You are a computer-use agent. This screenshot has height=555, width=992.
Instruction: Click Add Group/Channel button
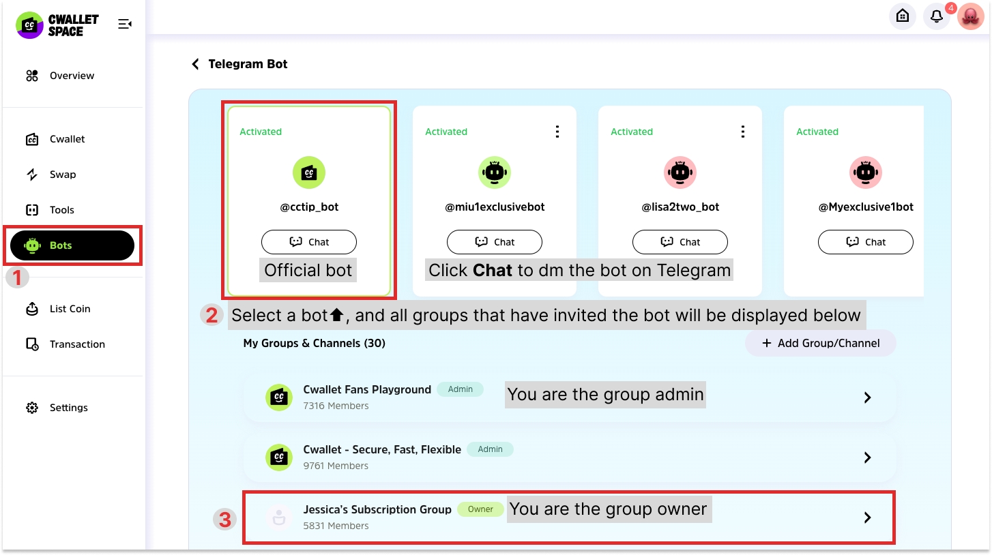[x=820, y=343]
